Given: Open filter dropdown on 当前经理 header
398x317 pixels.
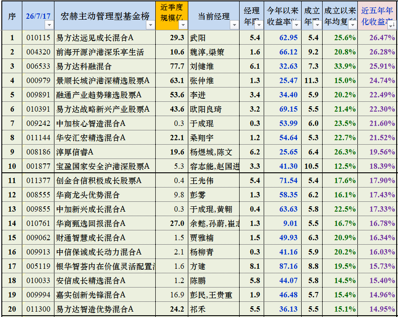Looking at the screenshot, I should (234, 25).
